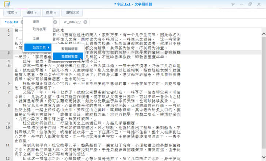Select 全選 to select all text

click(x=37, y=38)
